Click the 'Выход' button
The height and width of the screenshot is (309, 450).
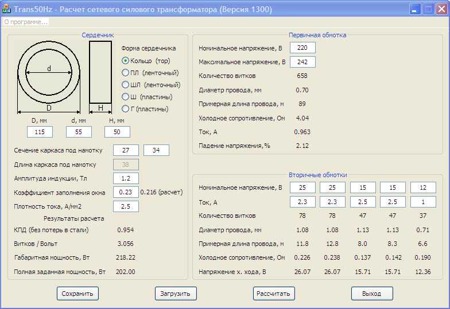point(372,294)
